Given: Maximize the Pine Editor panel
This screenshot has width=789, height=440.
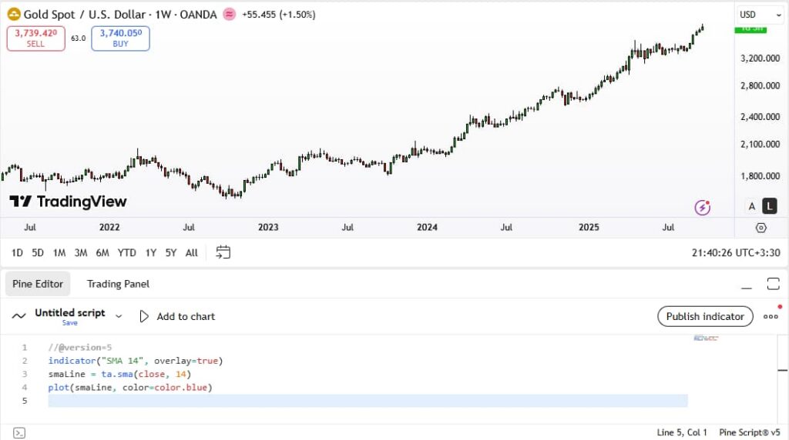Looking at the screenshot, I should click(x=774, y=284).
